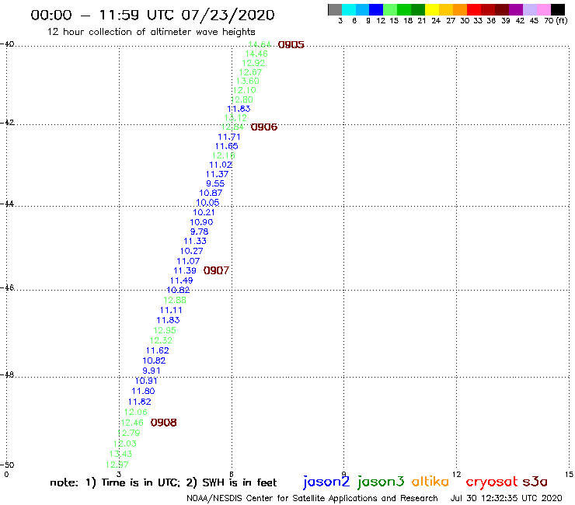Click the 12.03 wave height
The width and height of the screenshot is (575, 505).
[125, 444]
